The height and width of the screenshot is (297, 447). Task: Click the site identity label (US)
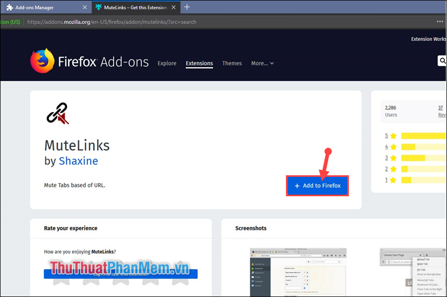pos(10,22)
